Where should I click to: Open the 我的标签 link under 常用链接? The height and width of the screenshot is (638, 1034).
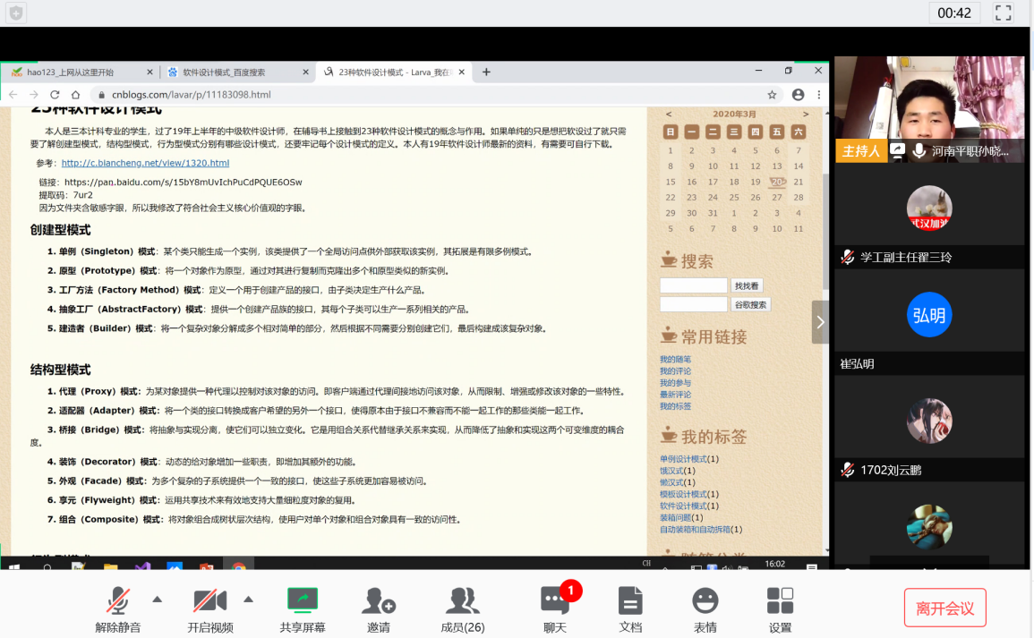(x=675, y=406)
